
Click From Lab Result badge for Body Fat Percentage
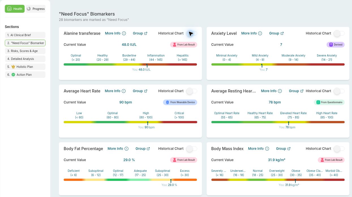(x=184, y=160)
